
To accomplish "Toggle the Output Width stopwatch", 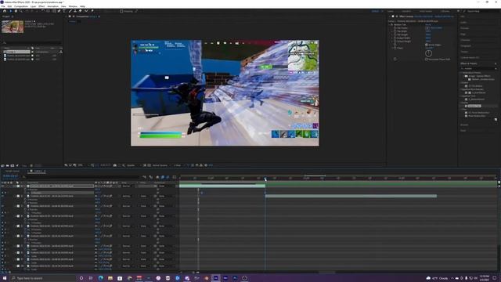I will point(395,38).
